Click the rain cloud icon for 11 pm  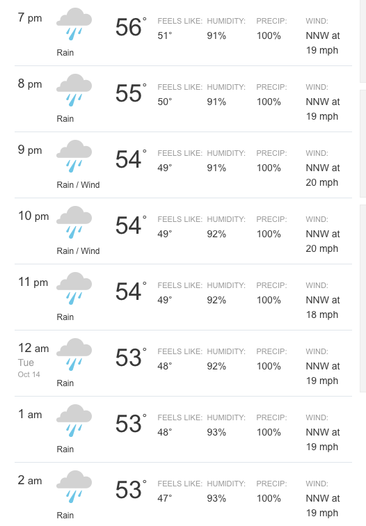74,289
